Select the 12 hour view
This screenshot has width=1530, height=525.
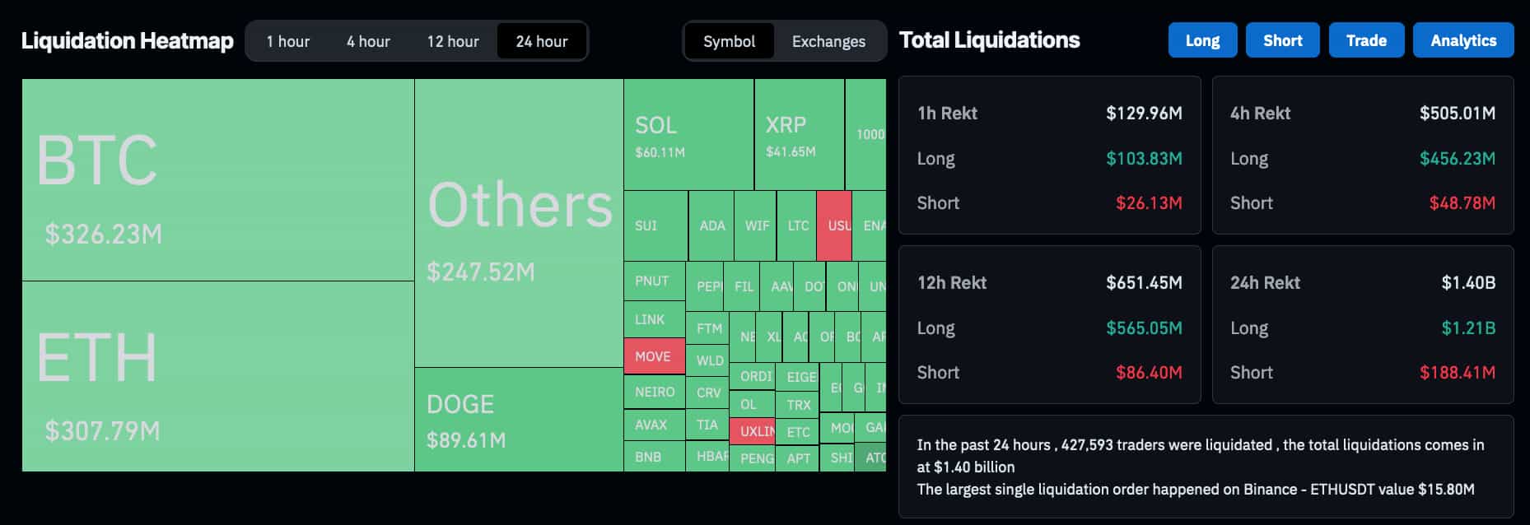coord(451,40)
